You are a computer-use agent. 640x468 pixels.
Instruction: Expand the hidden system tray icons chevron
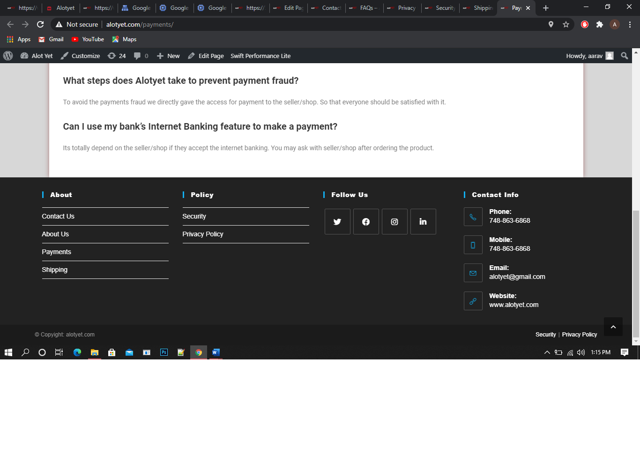pyautogui.click(x=547, y=352)
